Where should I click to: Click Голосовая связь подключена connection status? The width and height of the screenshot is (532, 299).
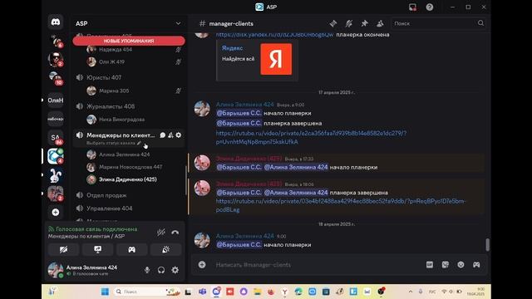96,229
